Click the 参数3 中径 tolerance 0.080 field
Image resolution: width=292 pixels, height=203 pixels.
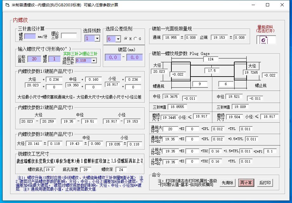(x=96, y=144)
